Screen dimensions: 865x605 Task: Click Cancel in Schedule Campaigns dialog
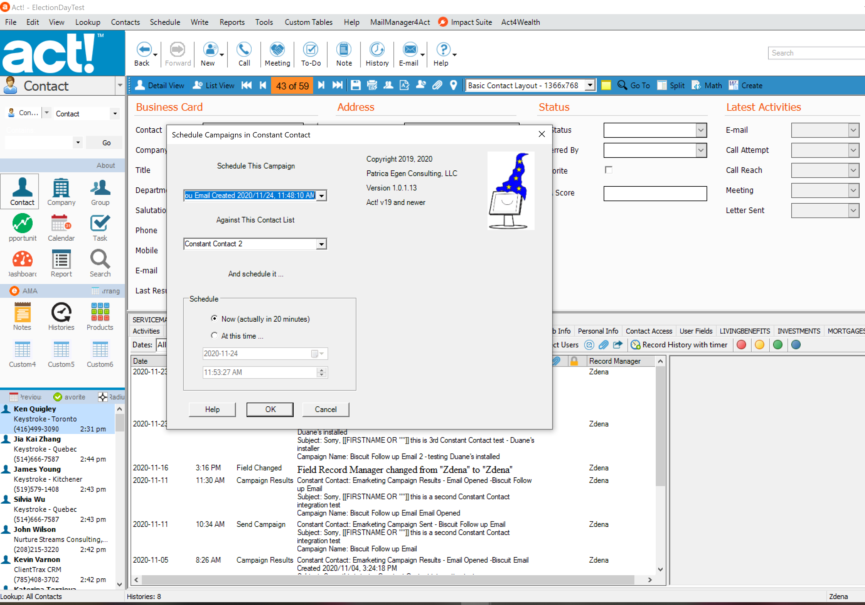pos(325,410)
